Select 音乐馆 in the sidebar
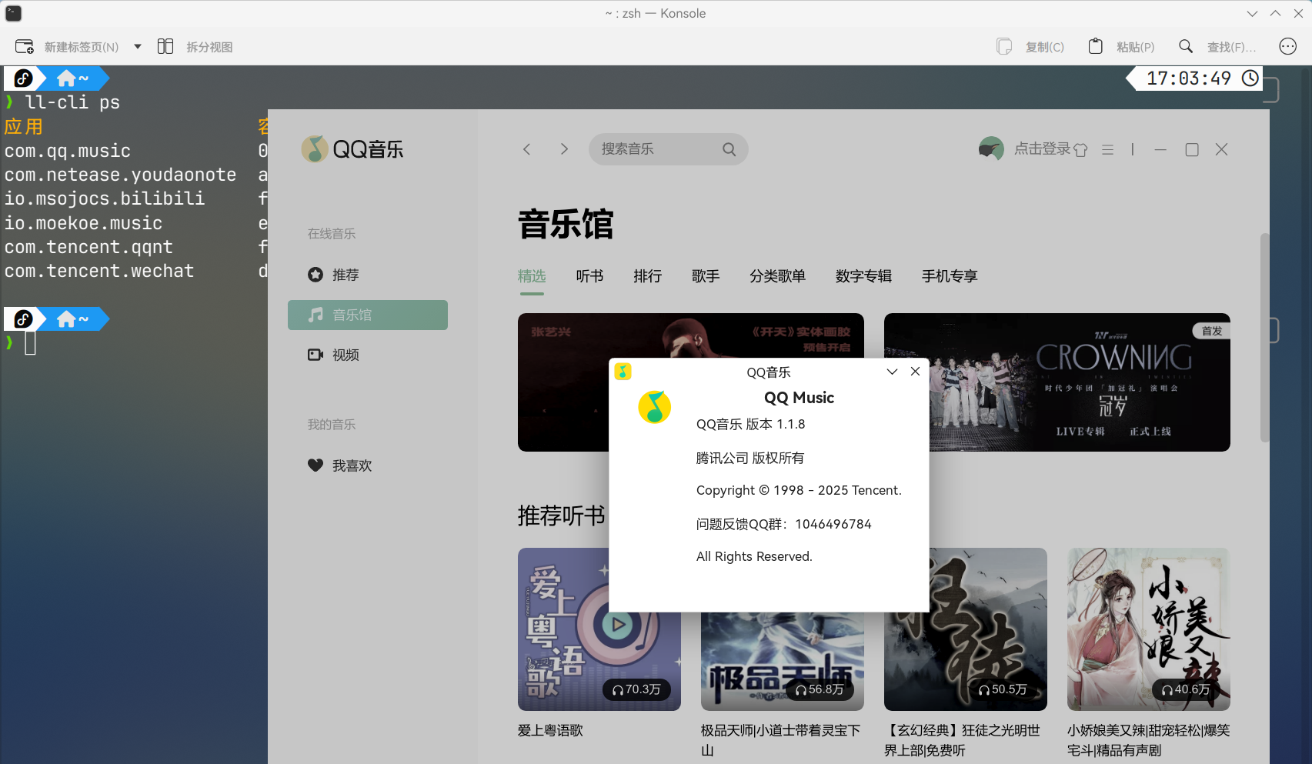1312x764 pixels. 368,315
